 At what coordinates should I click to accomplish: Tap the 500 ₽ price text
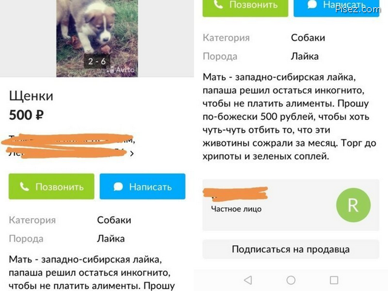coord(27,115)
